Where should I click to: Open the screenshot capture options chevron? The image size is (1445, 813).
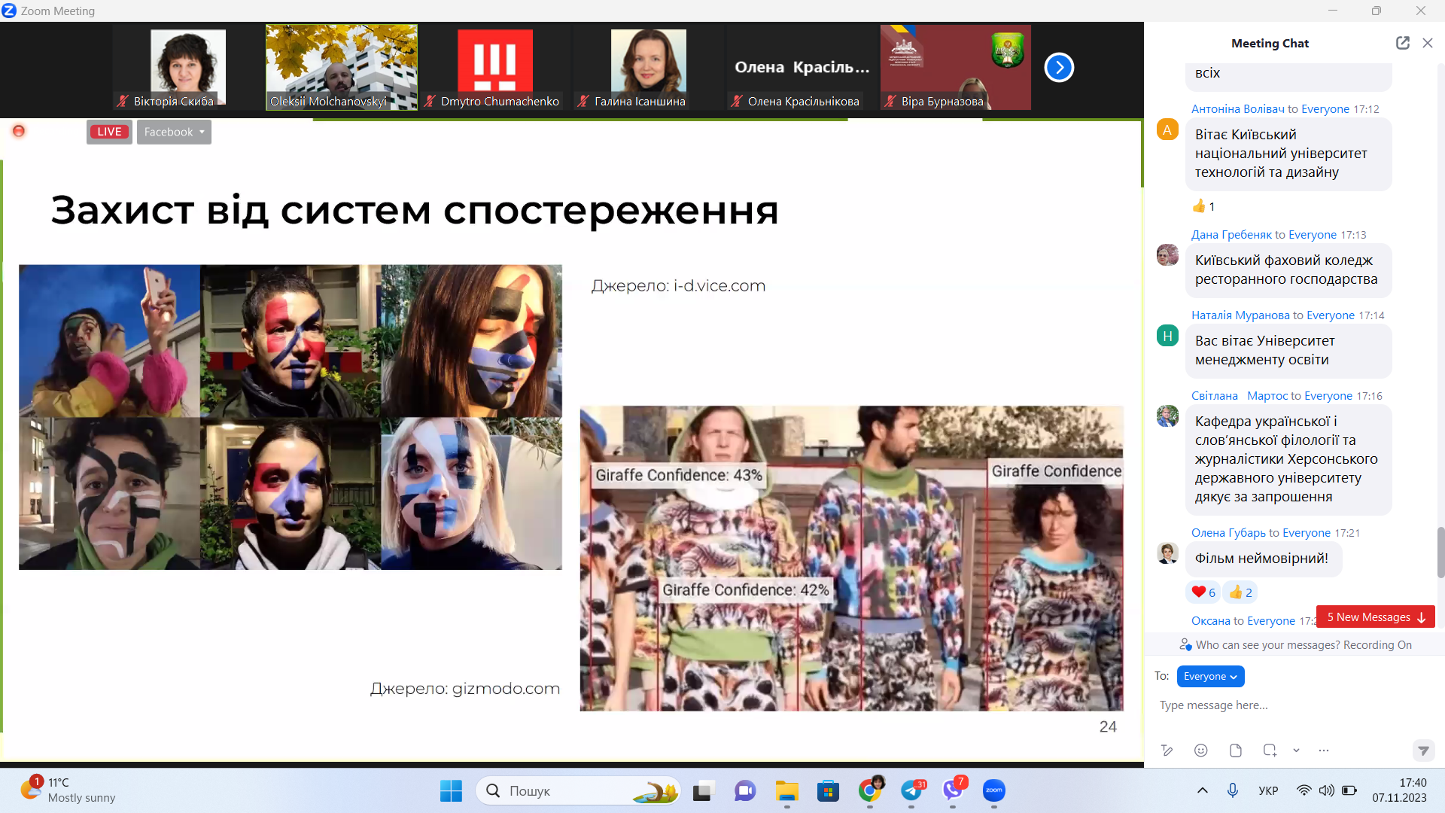click(1296, 750)
